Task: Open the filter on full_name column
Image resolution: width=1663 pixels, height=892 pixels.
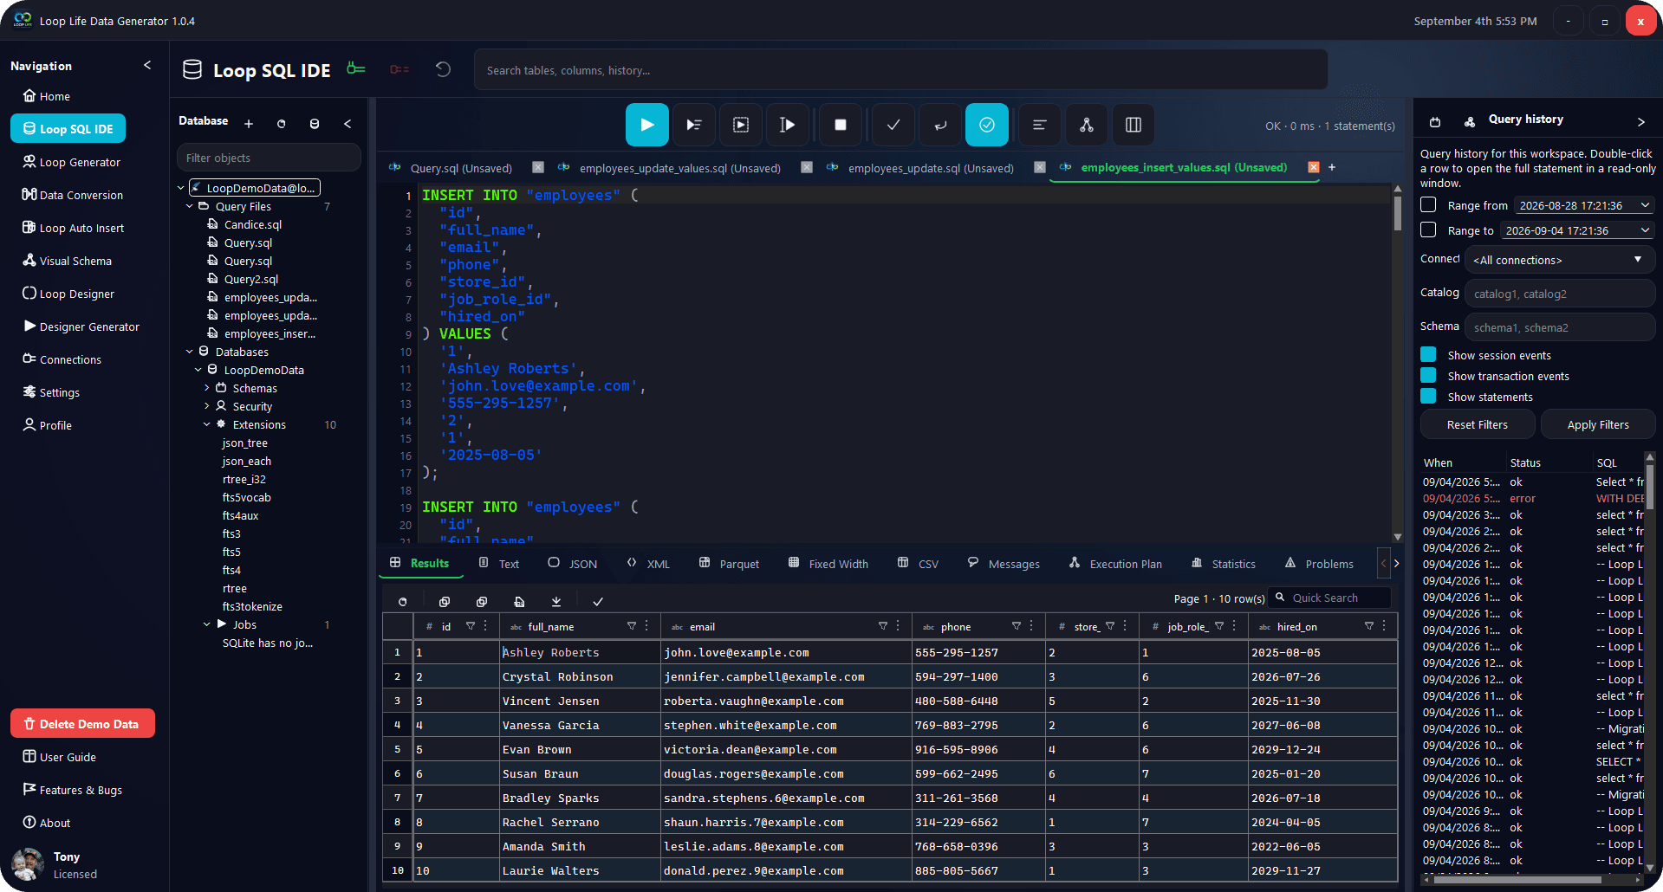Action: click(x=632, y=625)
